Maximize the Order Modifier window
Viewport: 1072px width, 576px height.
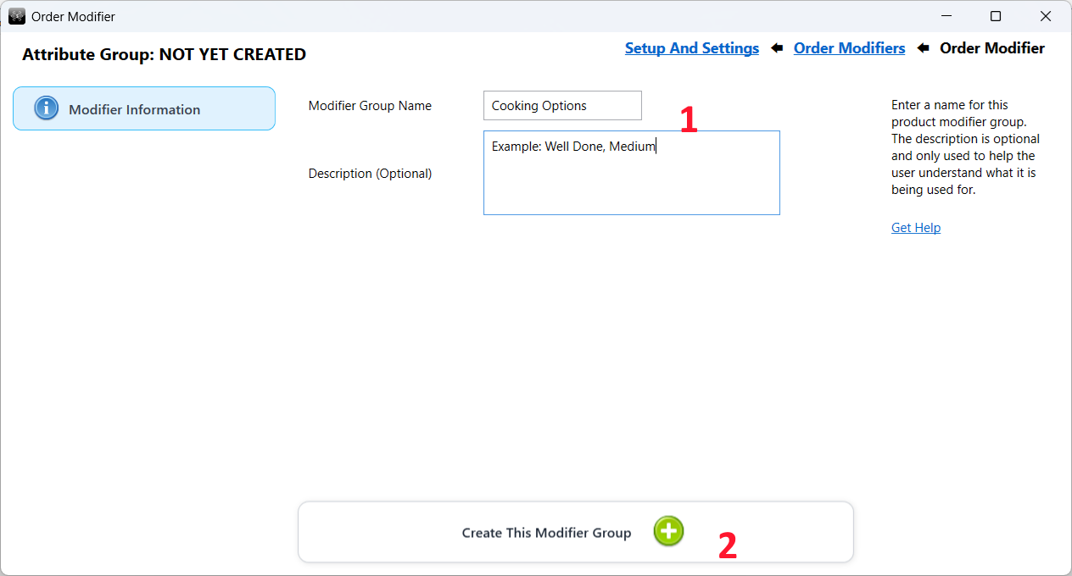click(996, 16)
